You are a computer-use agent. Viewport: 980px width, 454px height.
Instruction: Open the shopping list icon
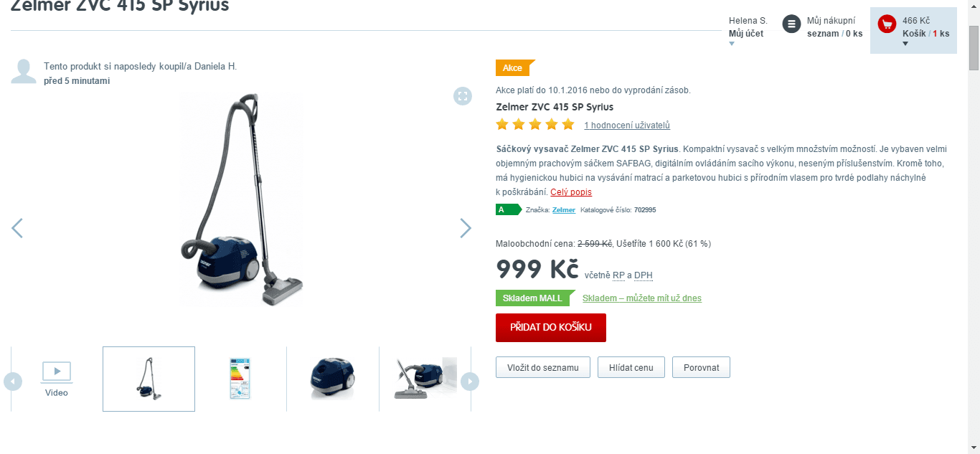click(x=791, y=24)
